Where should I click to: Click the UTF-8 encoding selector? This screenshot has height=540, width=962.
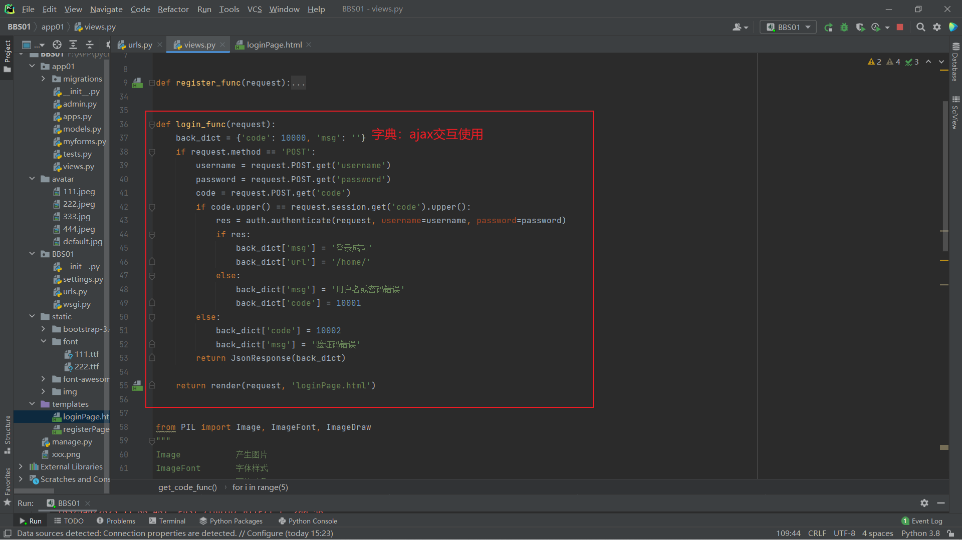click(844, 533)
